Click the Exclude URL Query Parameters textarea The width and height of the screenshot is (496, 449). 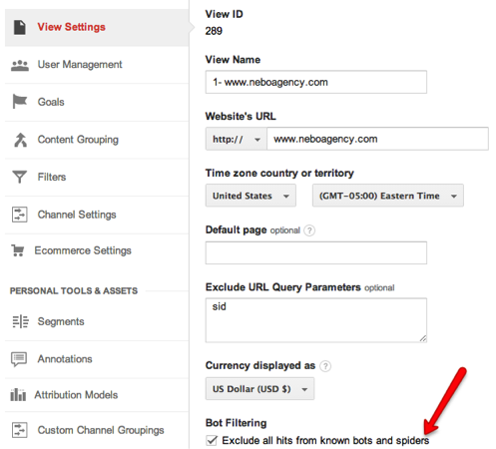pyautogui.click(x=316, y=320)
